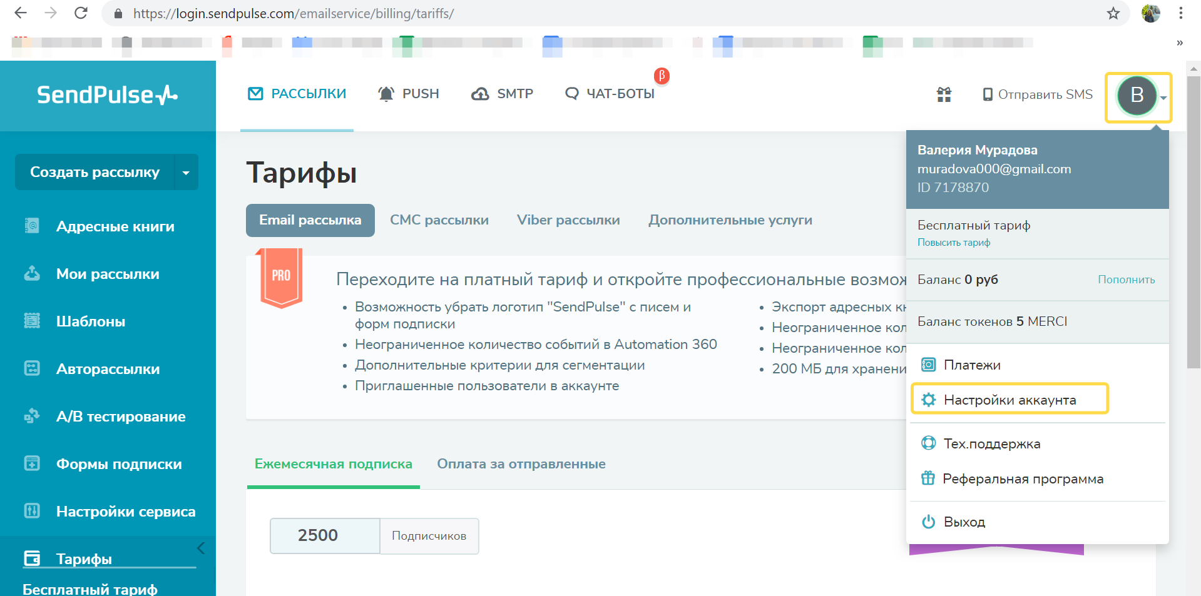Click the browser back arrow
Screen dimensions: 1201x596
(21, 13)
